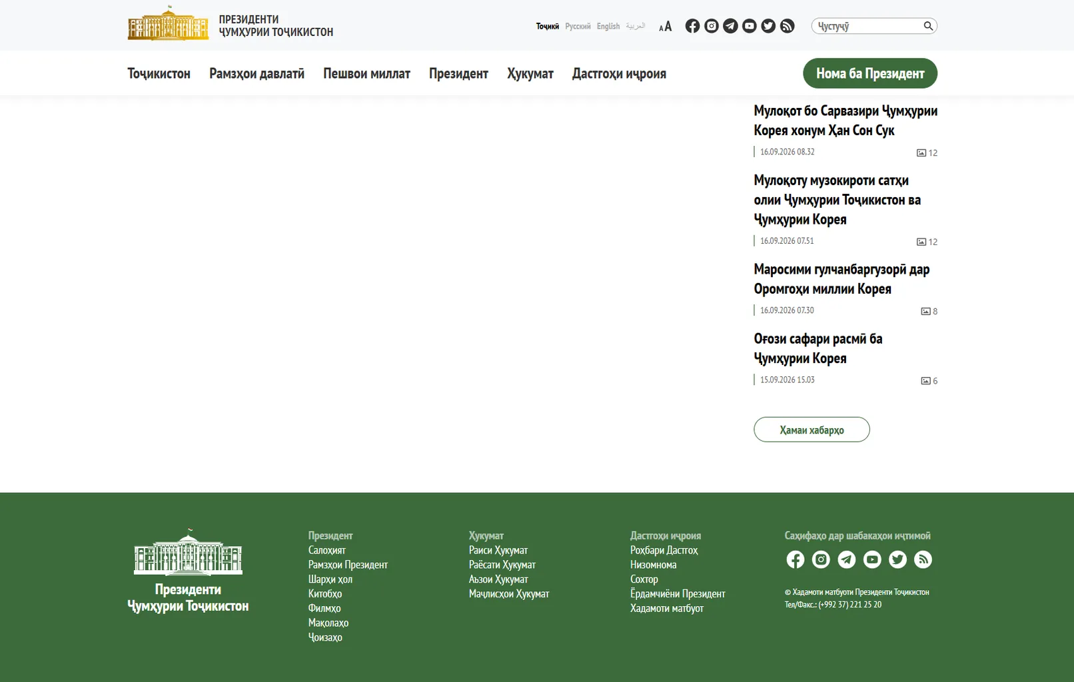1074x682 pixels.
Task: Open Twitter icon in footer
Action: pos(897,559)
